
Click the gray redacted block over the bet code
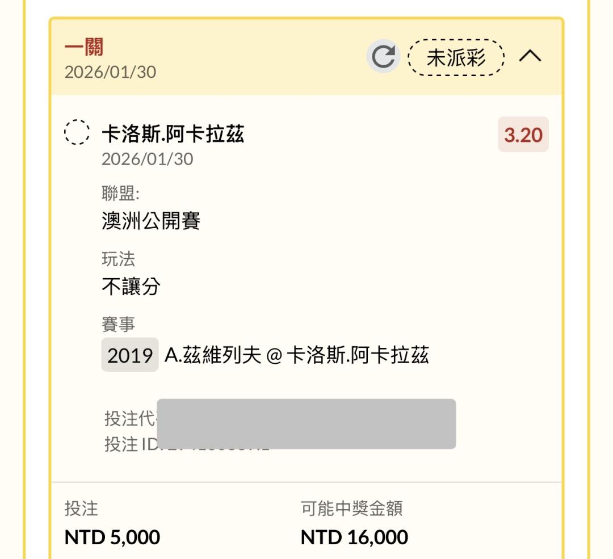(x=306, y=424)
